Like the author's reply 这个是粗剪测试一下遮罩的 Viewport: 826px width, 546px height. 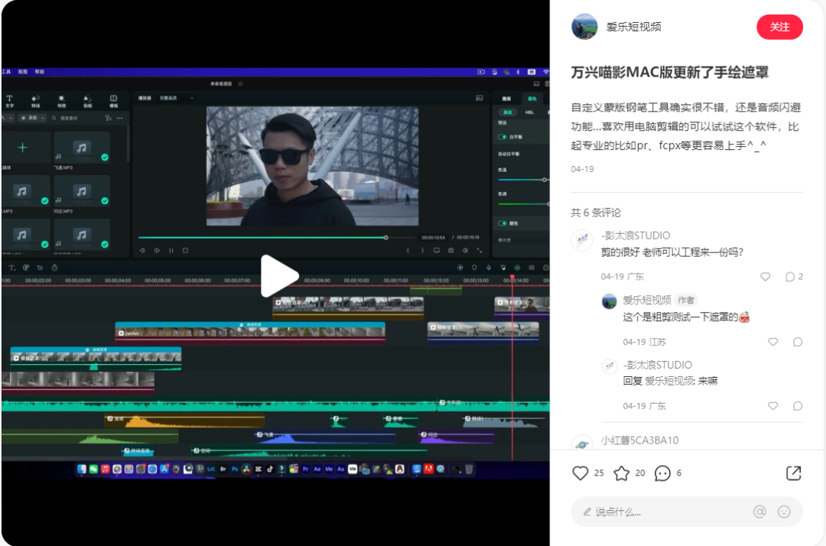[x=772, y=342]
